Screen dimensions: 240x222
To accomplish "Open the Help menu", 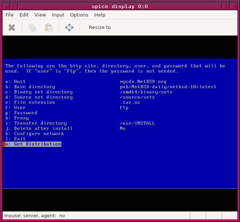I will coord(99,15).
